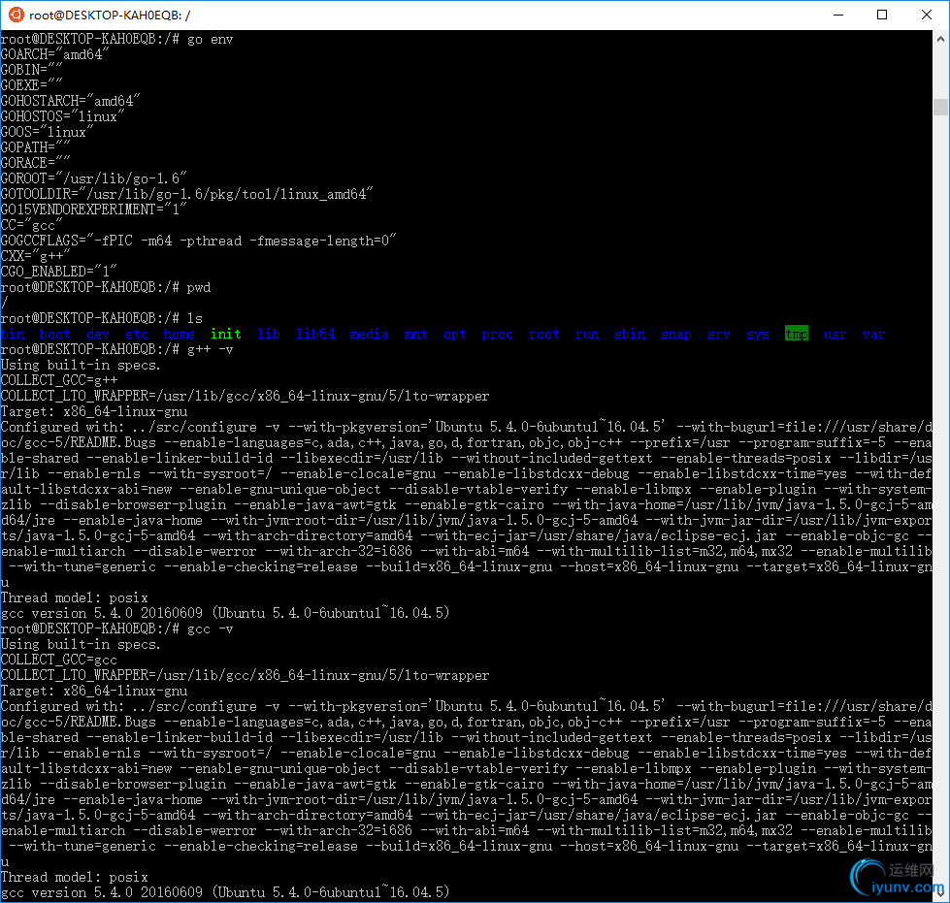Viewport: 950px width, 903px height.
Task: Click the 'sys' directory name
Action: click(757, 334)
